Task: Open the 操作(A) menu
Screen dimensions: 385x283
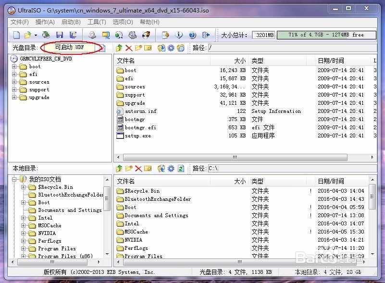Action: click(45, 22)
